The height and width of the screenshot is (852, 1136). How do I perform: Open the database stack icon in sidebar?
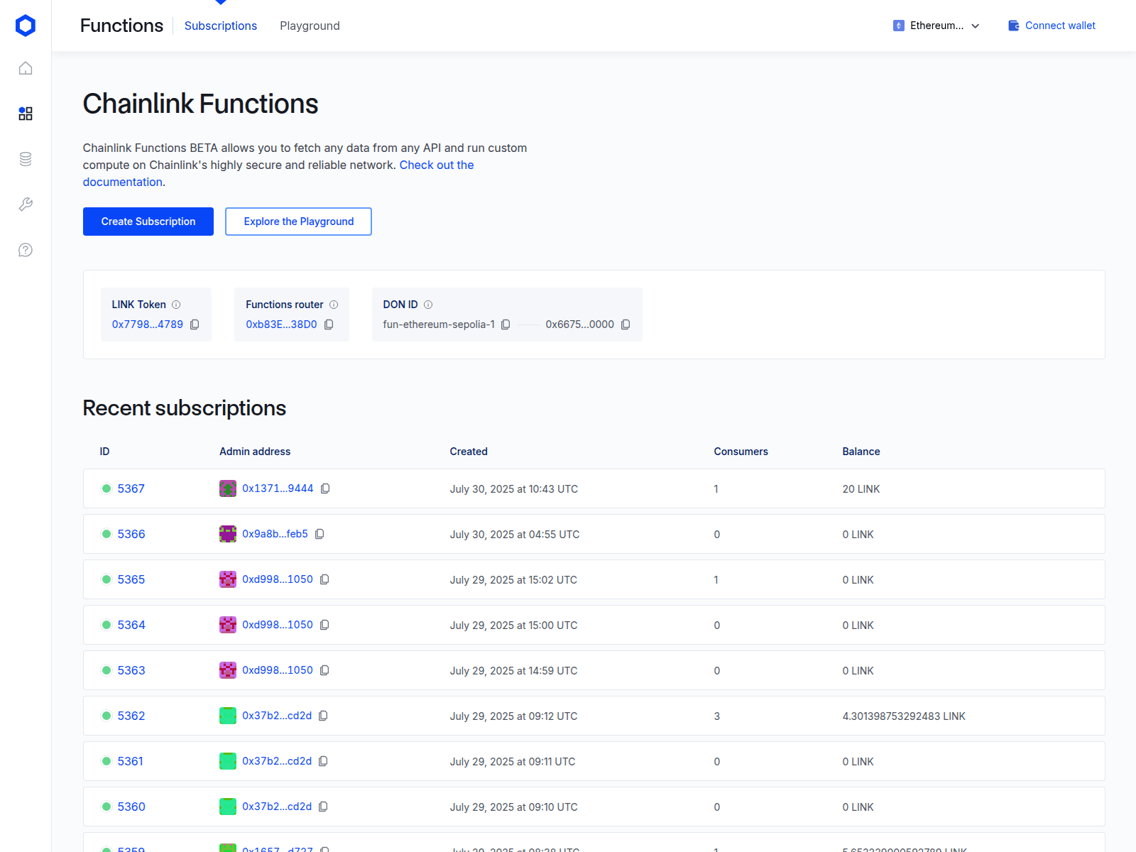[26, 159]
